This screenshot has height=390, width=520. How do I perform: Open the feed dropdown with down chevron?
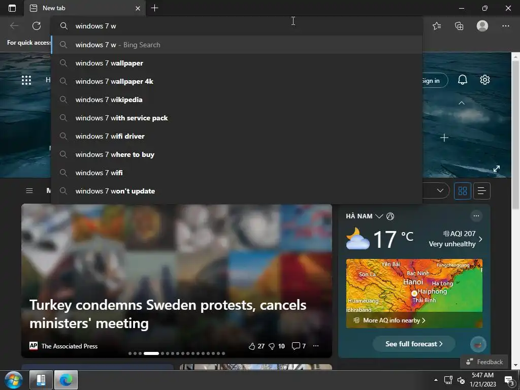pyautogui.click(x=440, y=191)
